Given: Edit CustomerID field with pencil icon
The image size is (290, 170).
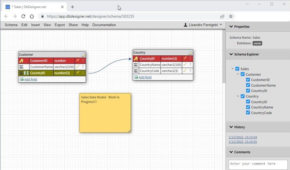Looking at the screenshot, I should click(x=78, y=60).
